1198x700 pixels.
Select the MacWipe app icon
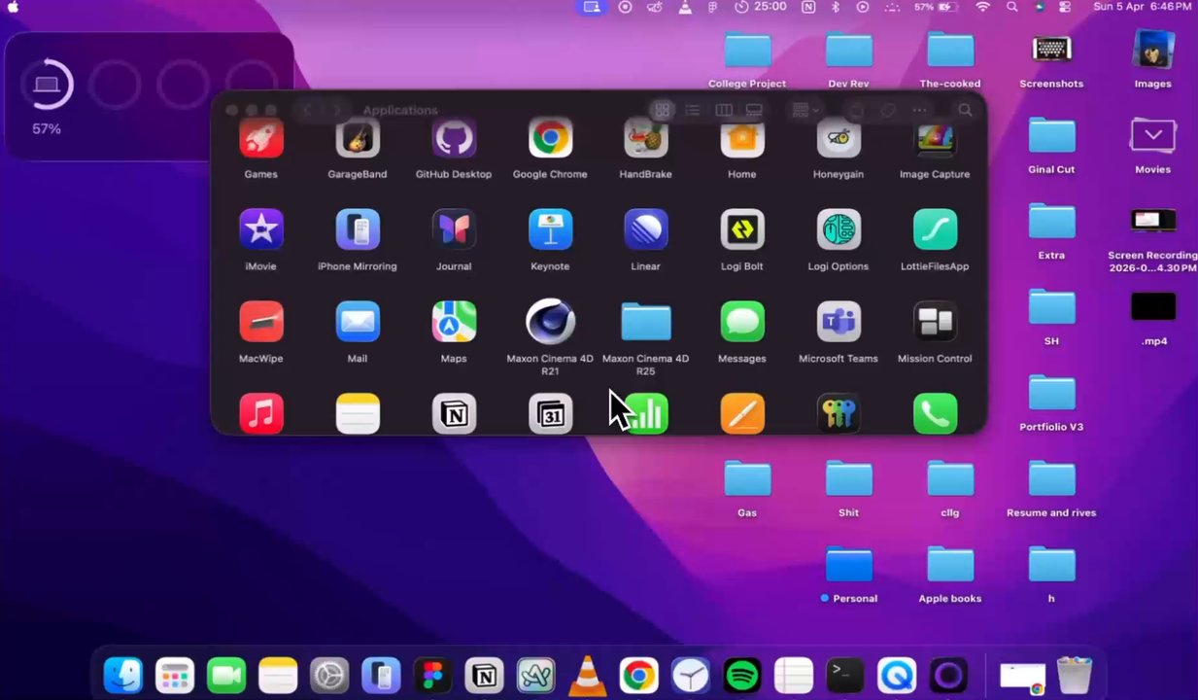click(x=261, y=322)
